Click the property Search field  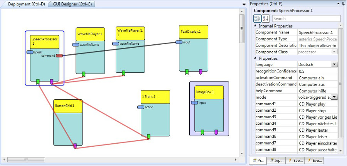(307, 18)
